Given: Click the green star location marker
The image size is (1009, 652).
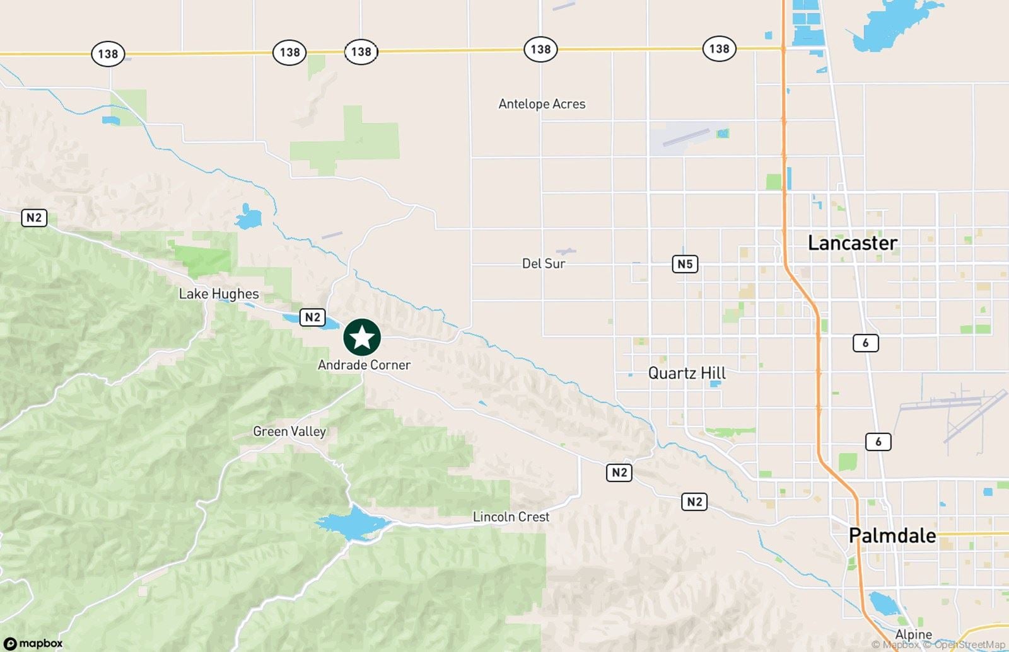Looking at the screenshot, I should (362, 338).
